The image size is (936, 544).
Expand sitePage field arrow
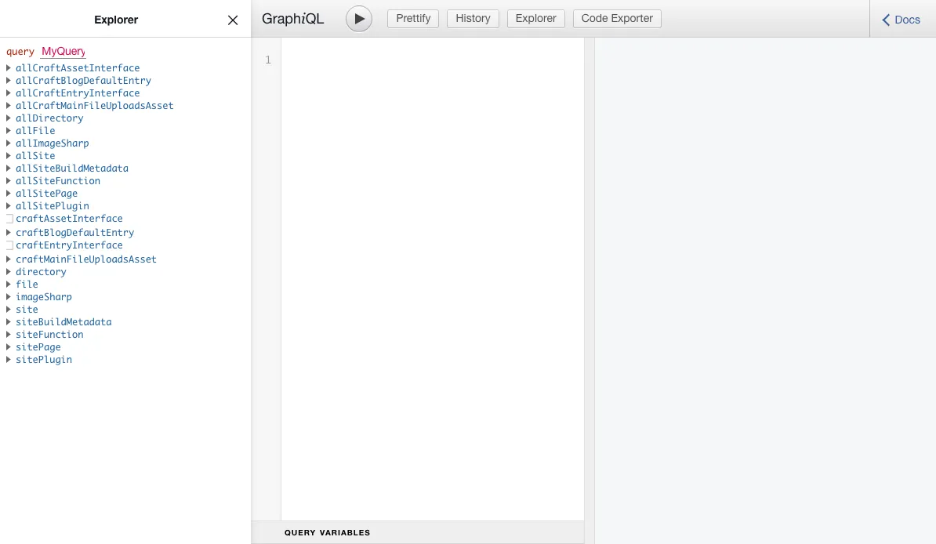9,347
